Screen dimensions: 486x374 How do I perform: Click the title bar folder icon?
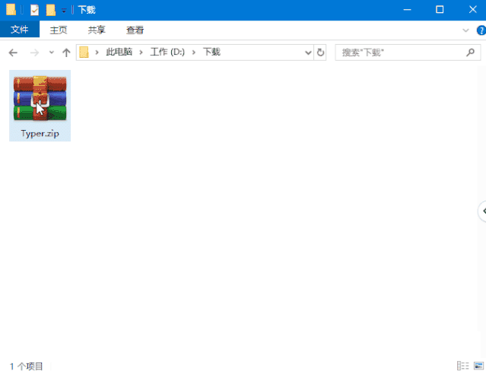point(11,10)
